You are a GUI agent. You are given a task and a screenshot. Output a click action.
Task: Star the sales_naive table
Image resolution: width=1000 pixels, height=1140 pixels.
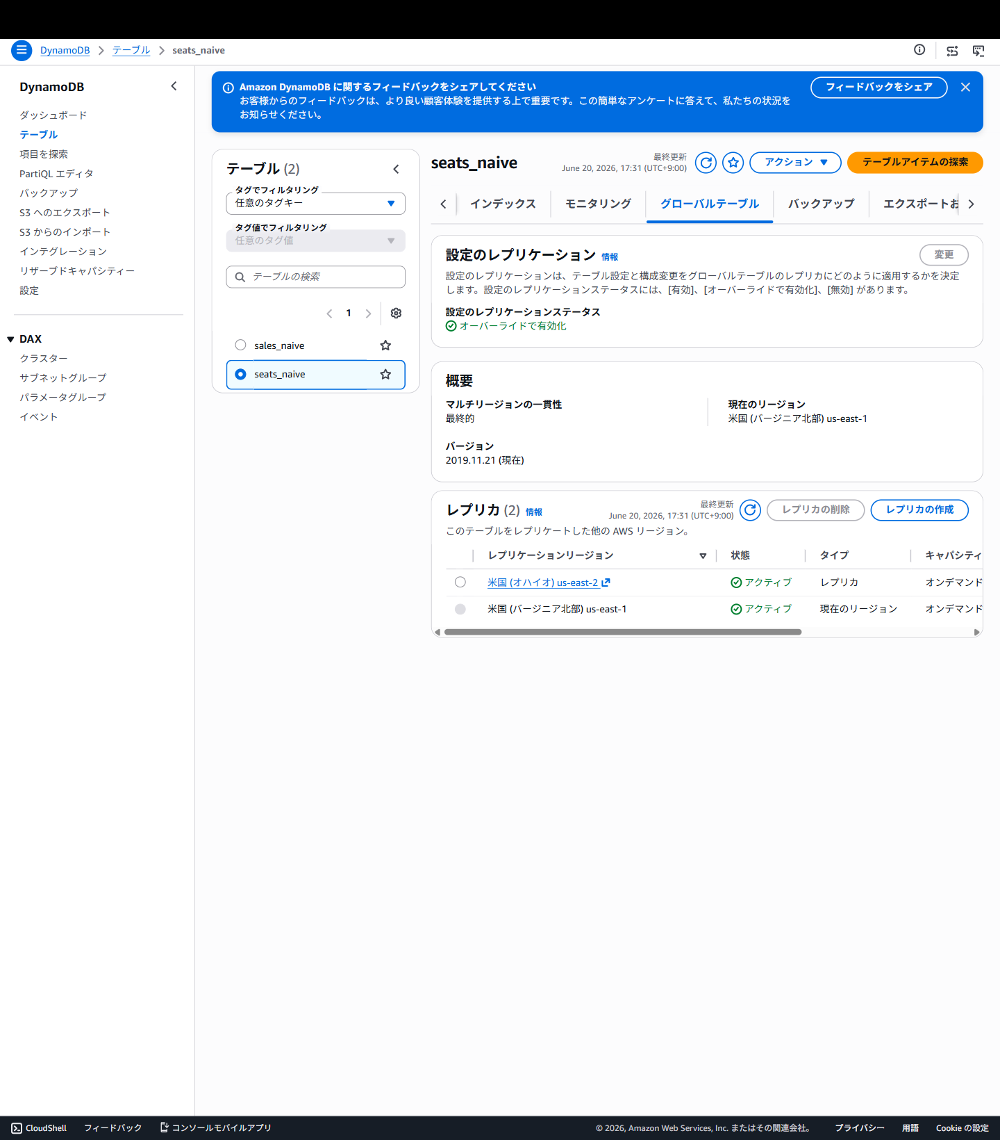coord(385,345)
